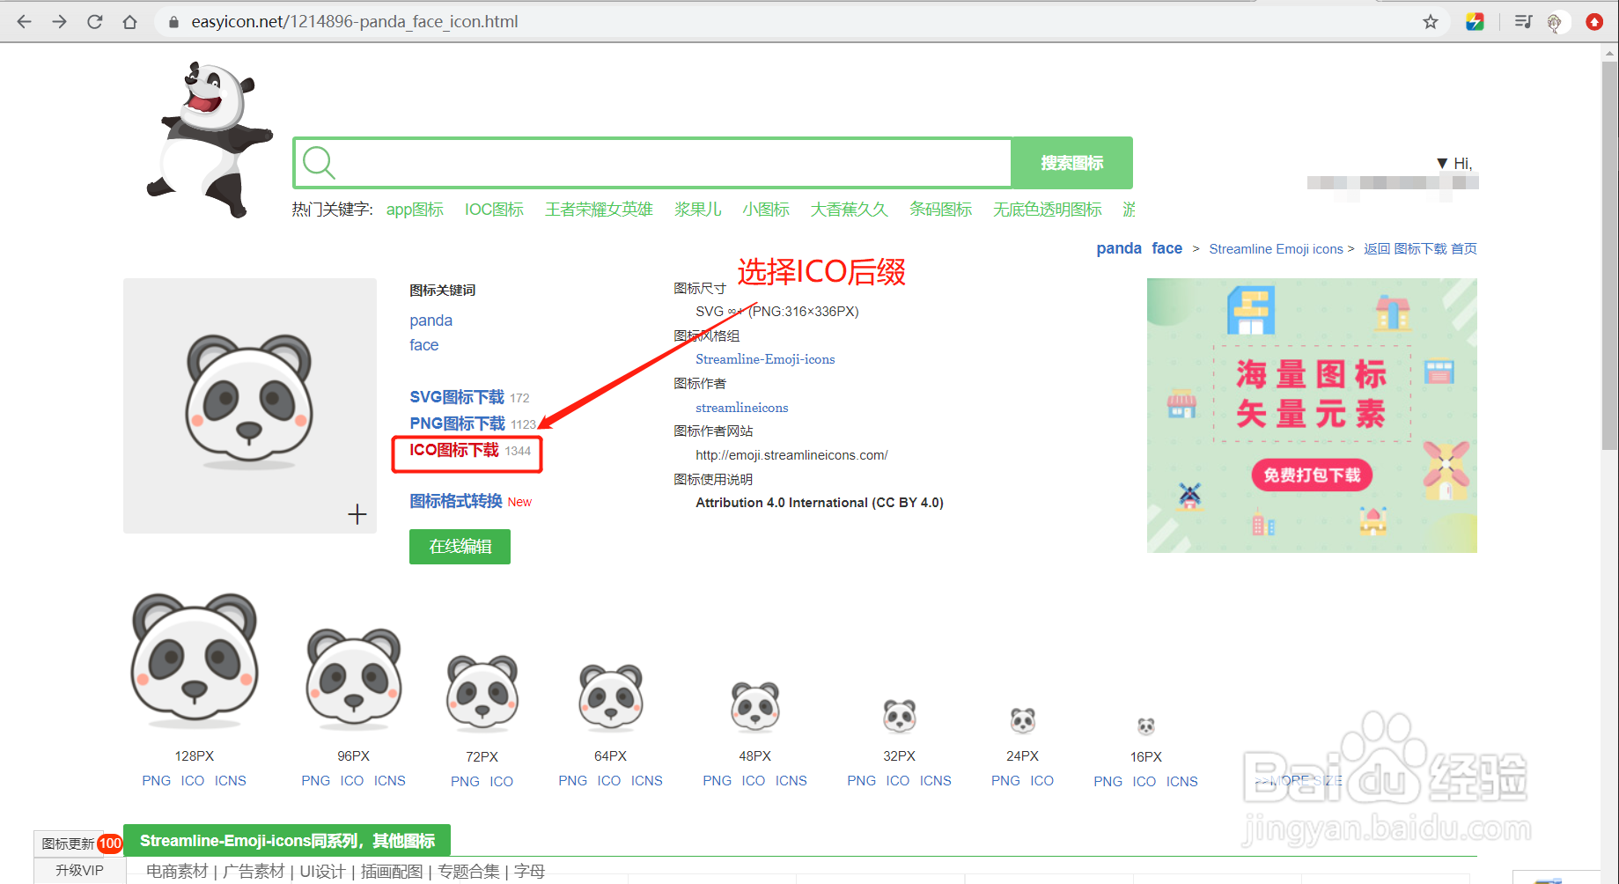Click the address bar URL
The height and width of the screenshot is (884, 1619).
(354, 21)
